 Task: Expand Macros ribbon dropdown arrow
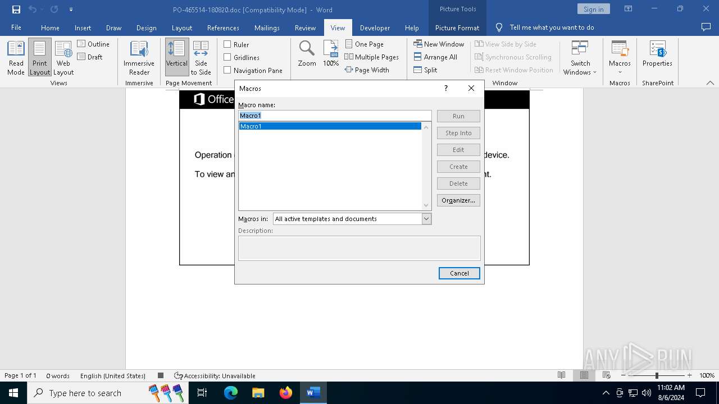pyautogui.click(x=620, y=72)
